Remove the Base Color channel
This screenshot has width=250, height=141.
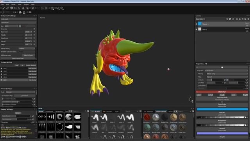(34, 32)
